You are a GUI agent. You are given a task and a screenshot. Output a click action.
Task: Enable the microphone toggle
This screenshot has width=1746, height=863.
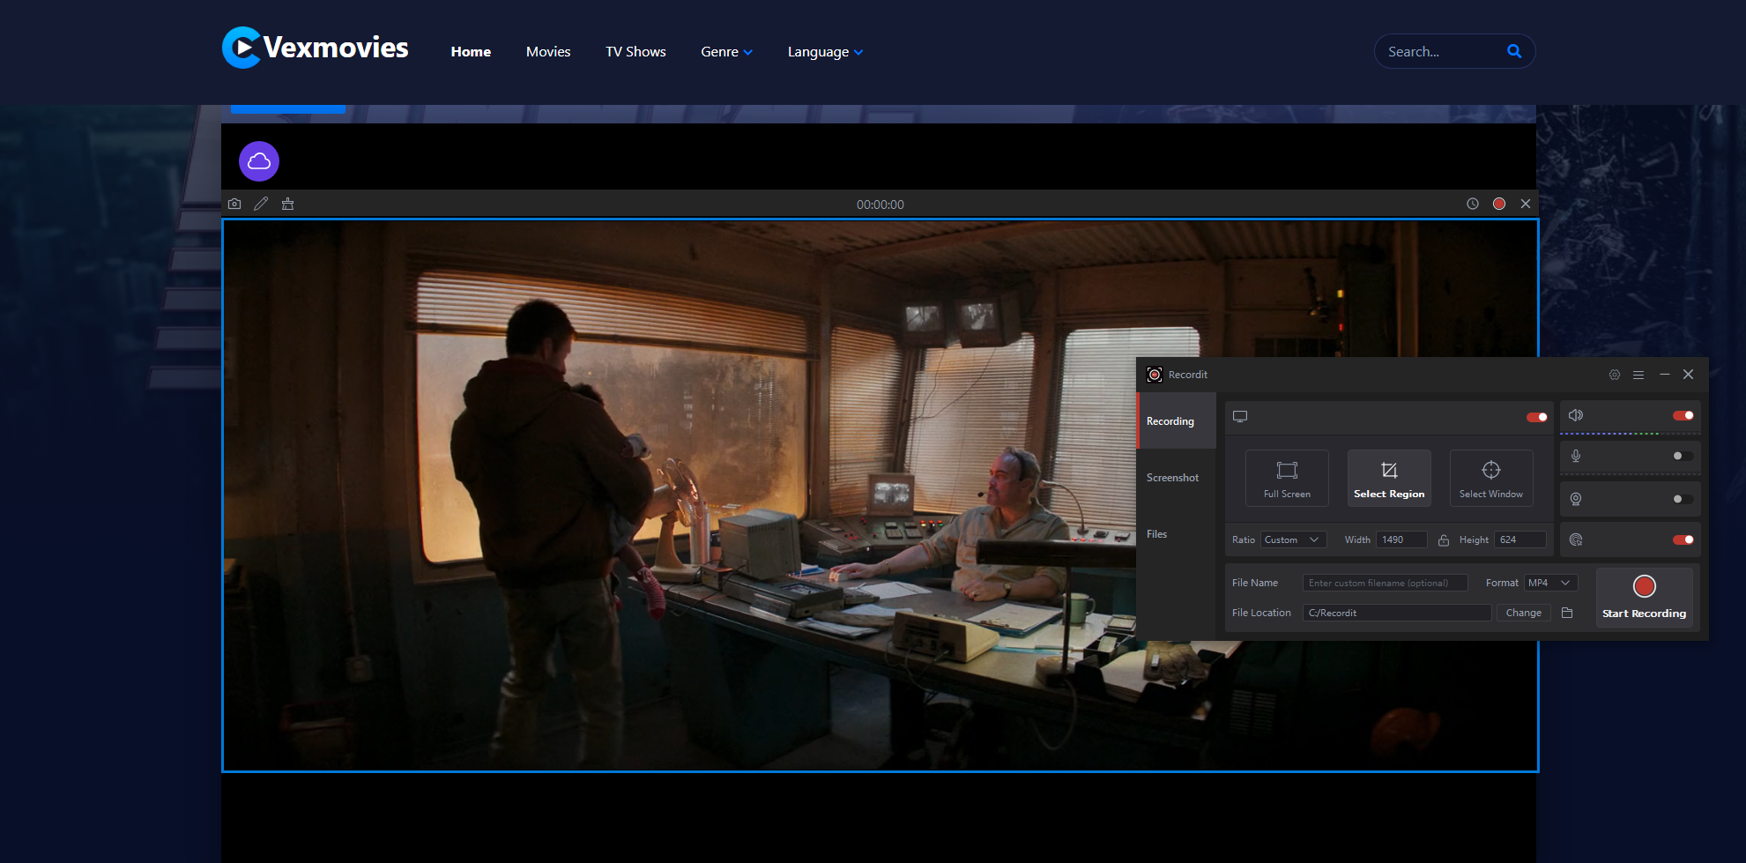coord(1683,456)
